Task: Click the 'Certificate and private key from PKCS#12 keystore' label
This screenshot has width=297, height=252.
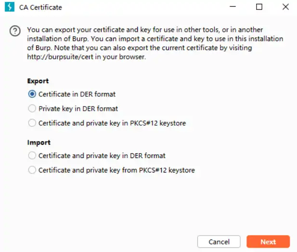Action: (x=116, y=170)
